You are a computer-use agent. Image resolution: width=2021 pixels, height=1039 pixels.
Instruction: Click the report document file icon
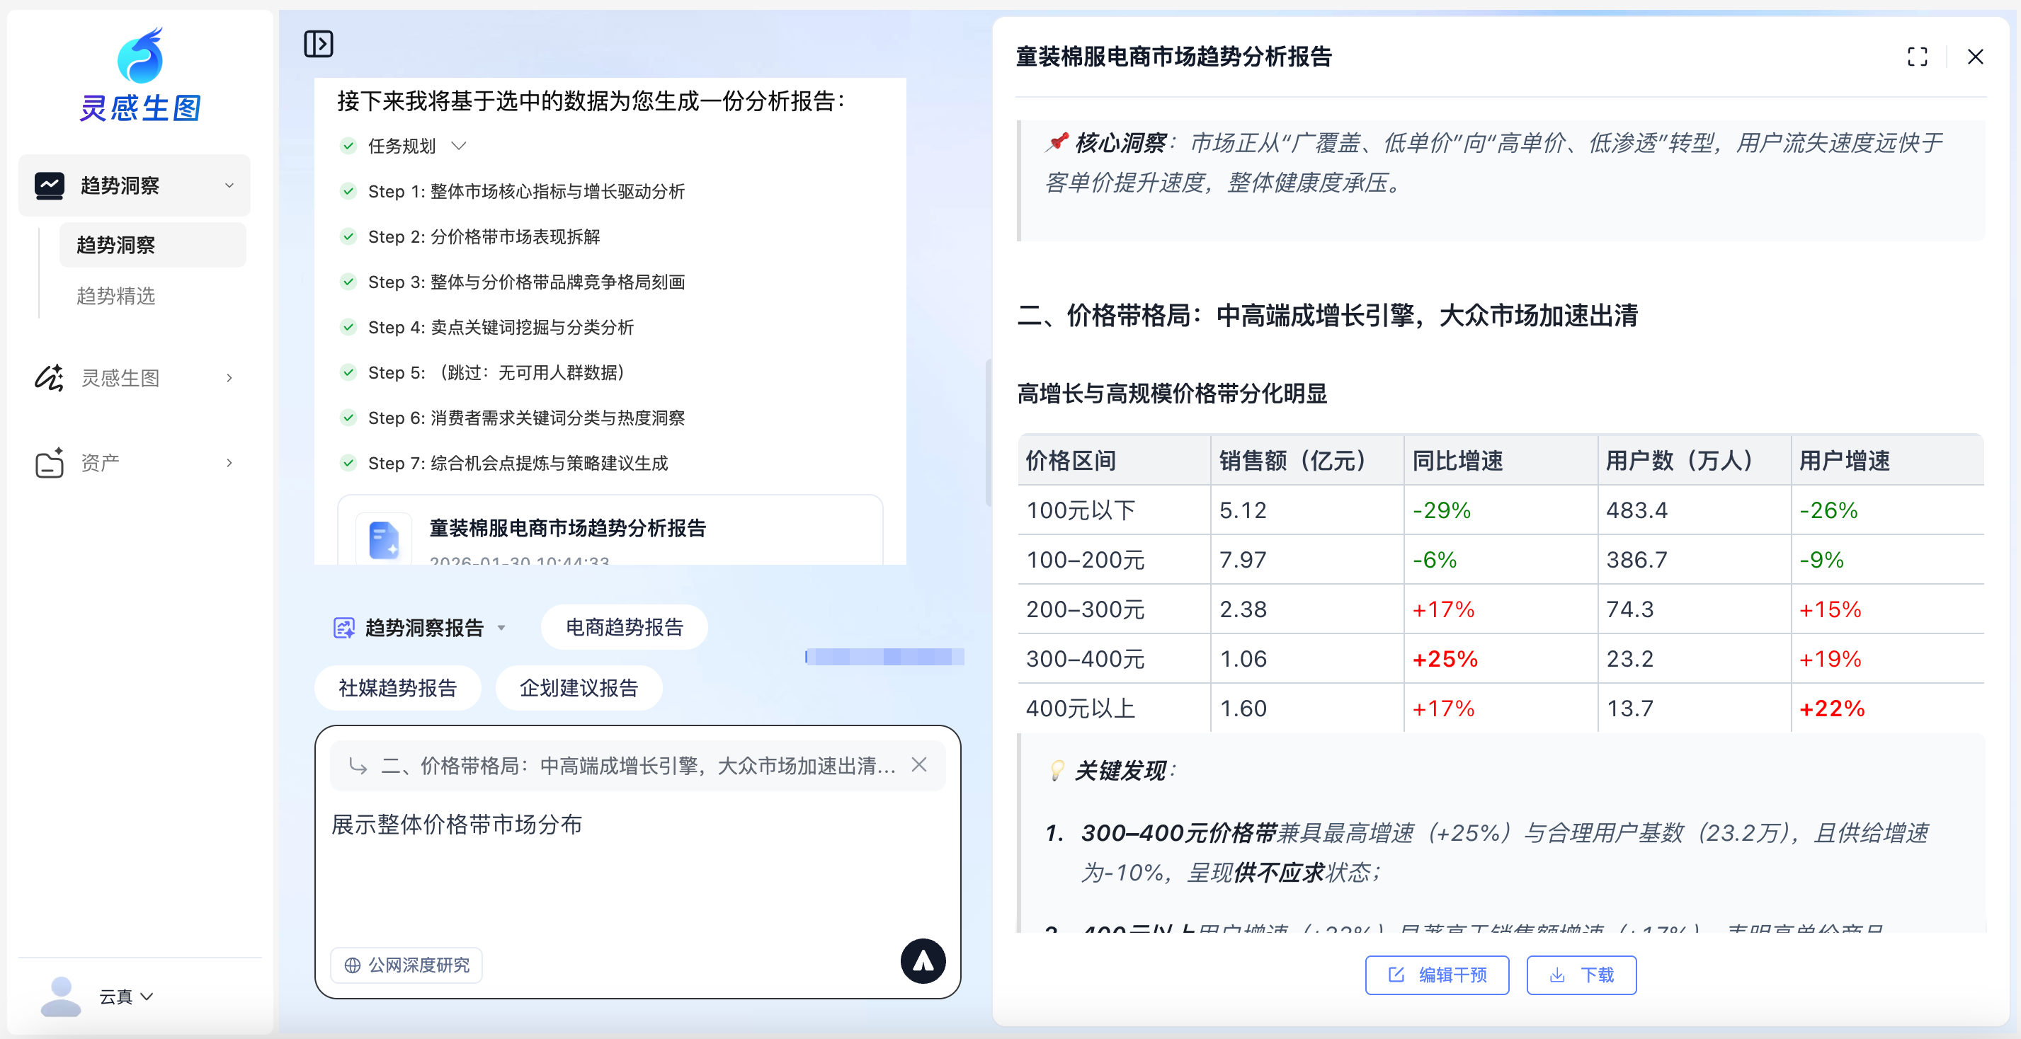click(x=384, y=539)
